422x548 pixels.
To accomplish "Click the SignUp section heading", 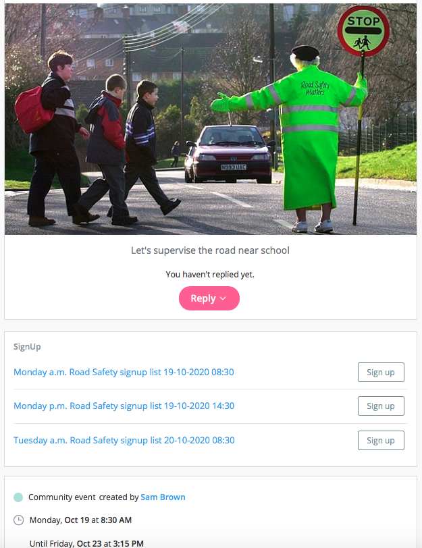I will [x=27, y=347].
